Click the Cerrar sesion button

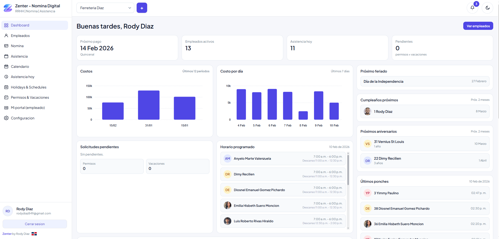(35, 224)
